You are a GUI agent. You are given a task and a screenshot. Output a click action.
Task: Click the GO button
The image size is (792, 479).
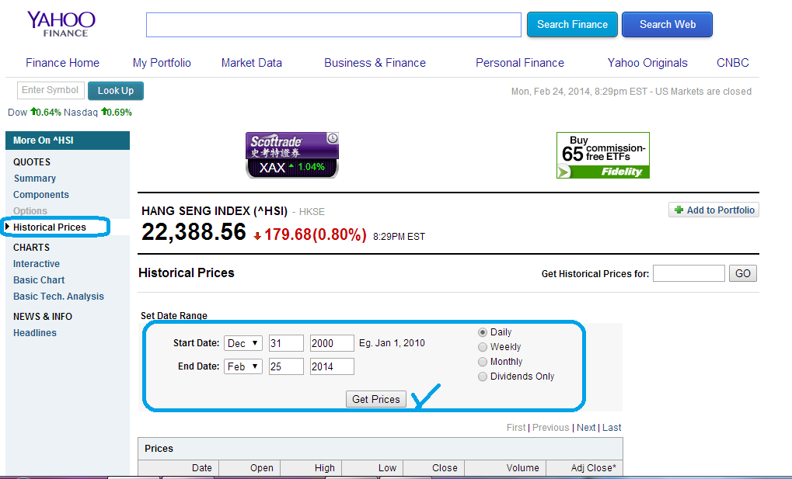coord(742,273)
